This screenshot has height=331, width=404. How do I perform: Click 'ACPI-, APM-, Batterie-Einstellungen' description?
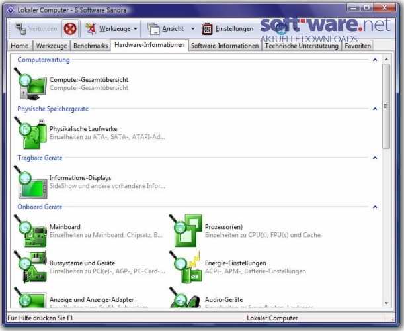pyautogui.click(x=255, y=271)
